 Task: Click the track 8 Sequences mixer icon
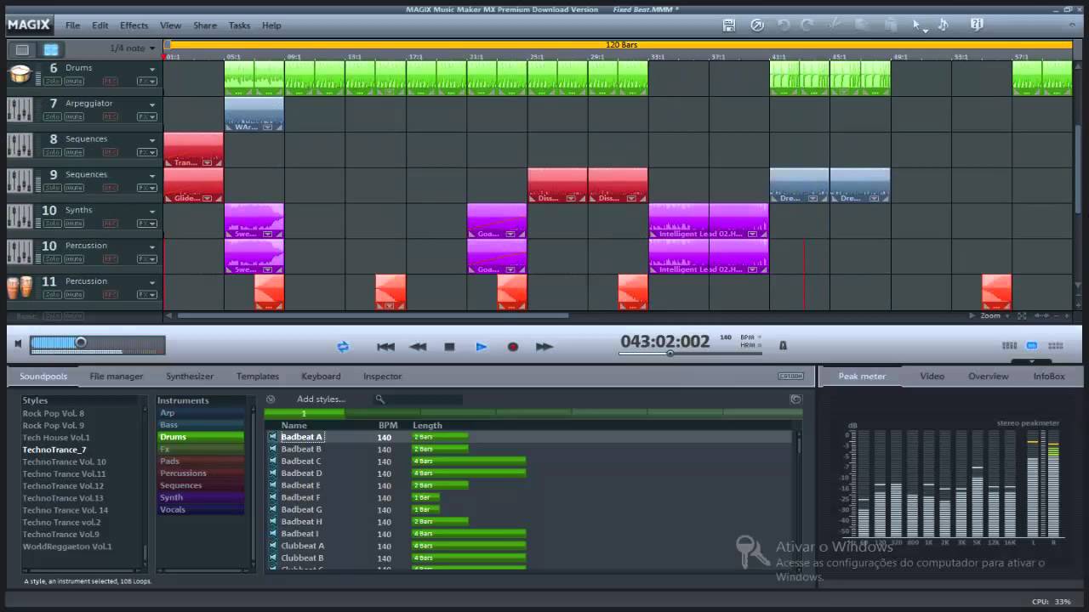[x=20, y=145]
